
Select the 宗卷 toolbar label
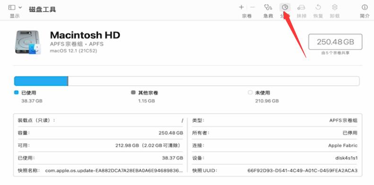247,16
